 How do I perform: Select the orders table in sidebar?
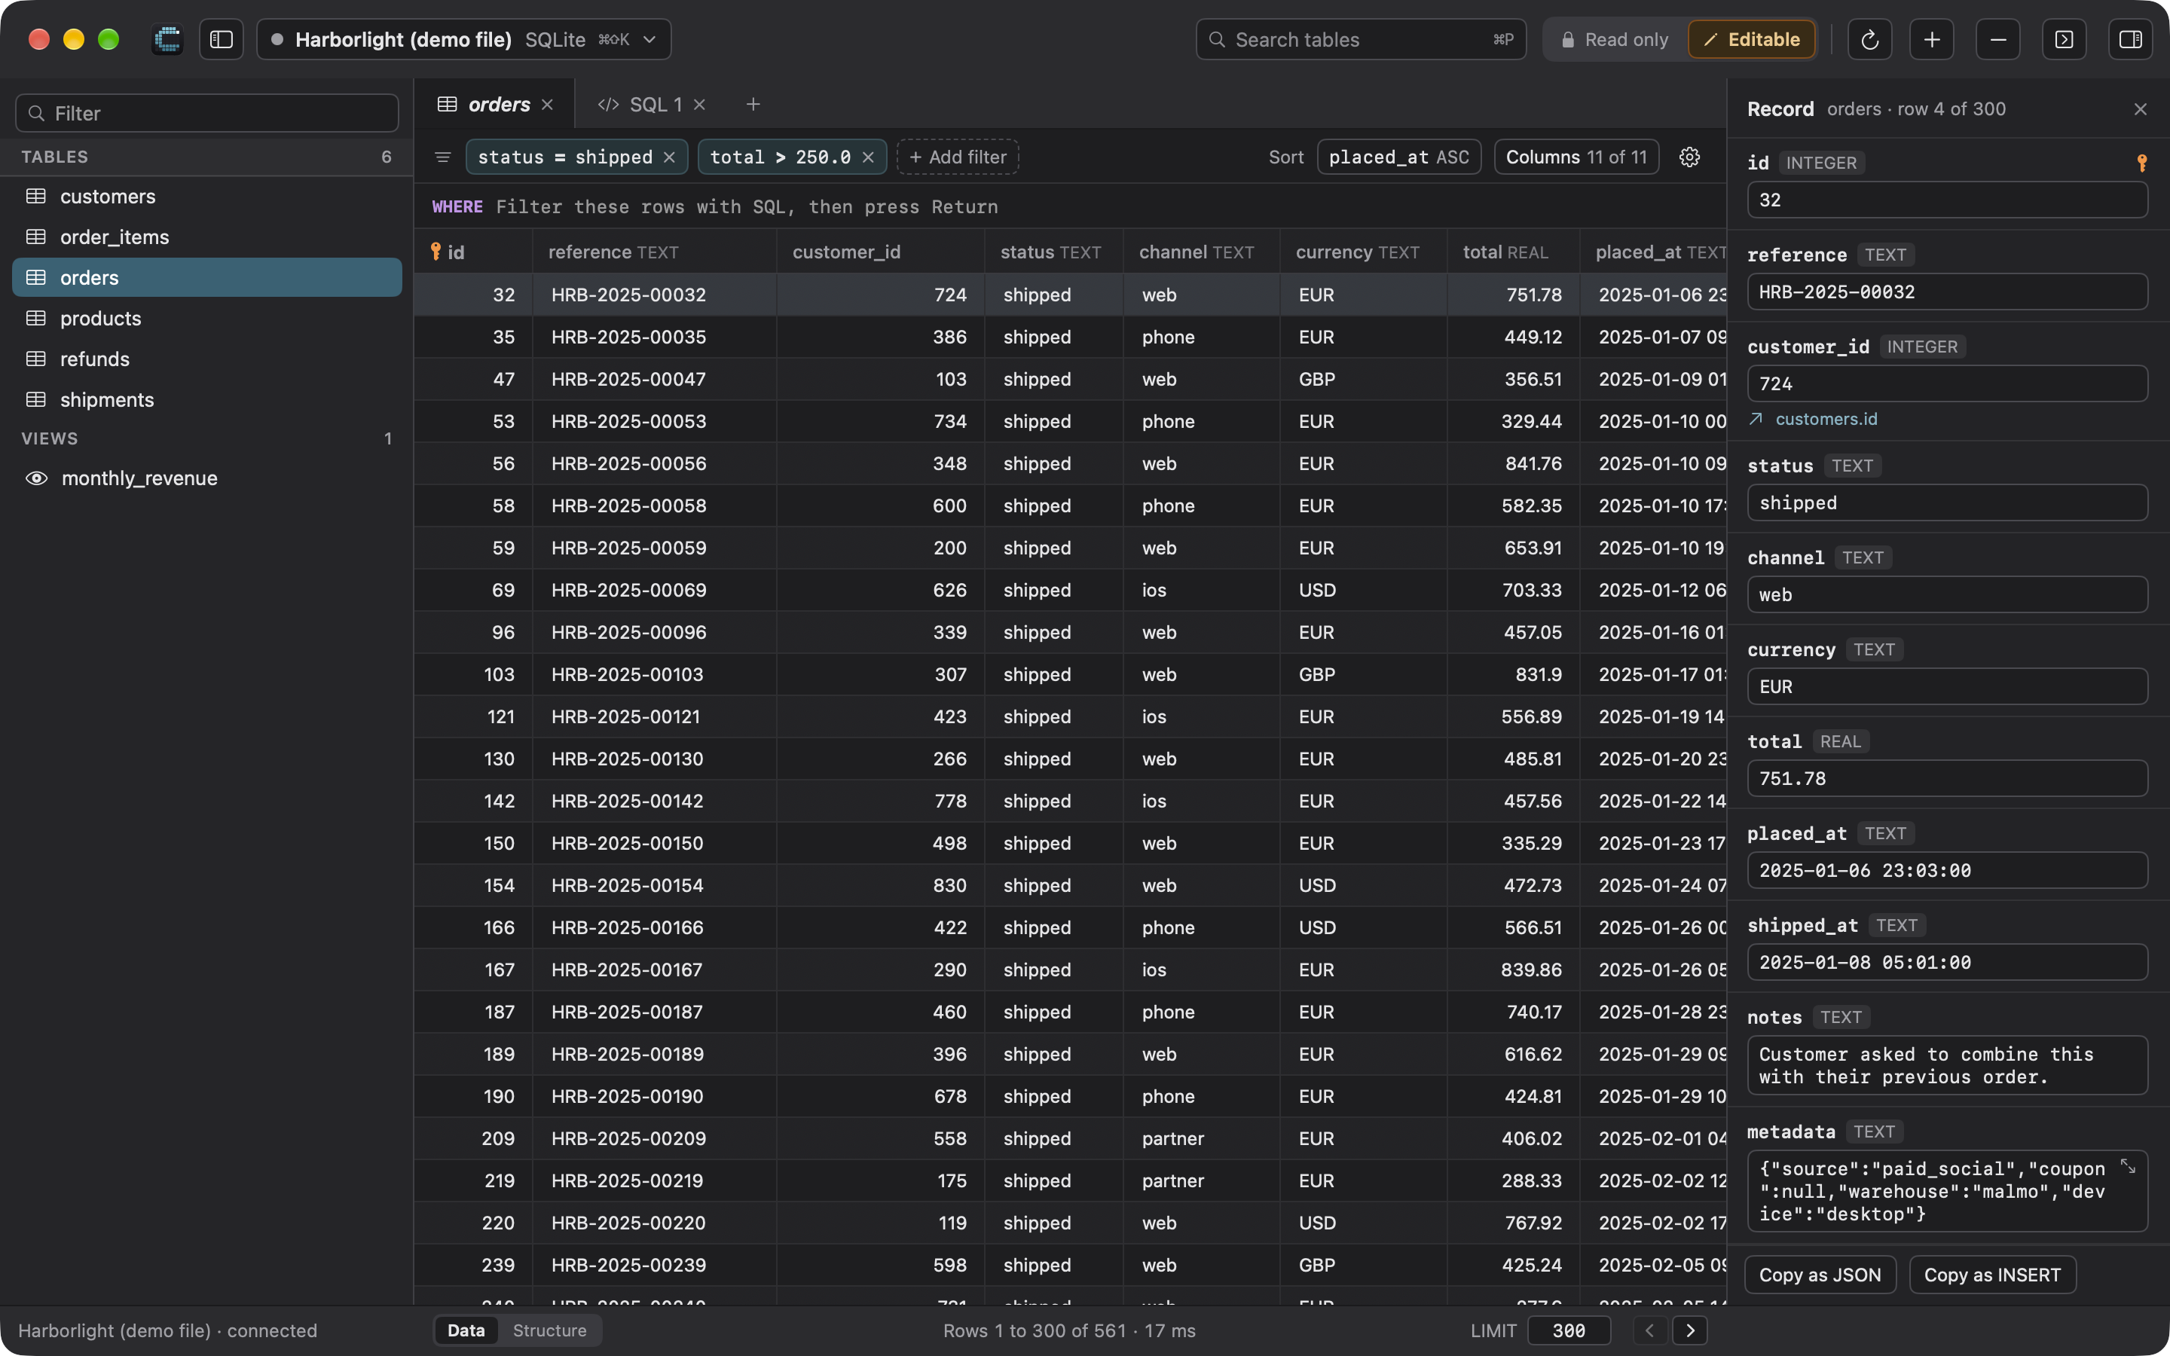pos(207,277)
